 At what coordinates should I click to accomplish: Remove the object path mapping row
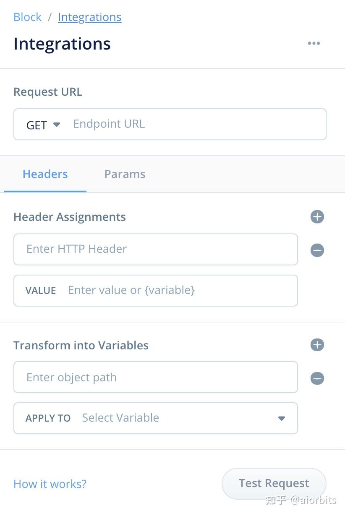317,378
